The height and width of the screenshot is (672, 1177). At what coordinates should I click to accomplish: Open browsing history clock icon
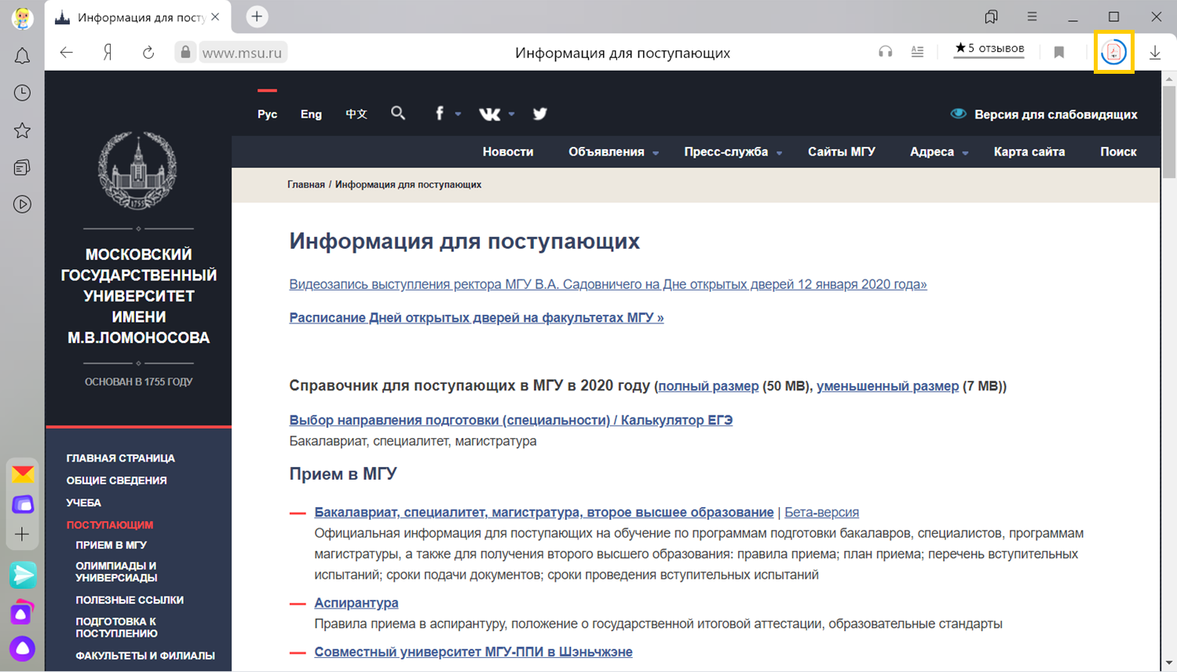click(x=22, y=93)
